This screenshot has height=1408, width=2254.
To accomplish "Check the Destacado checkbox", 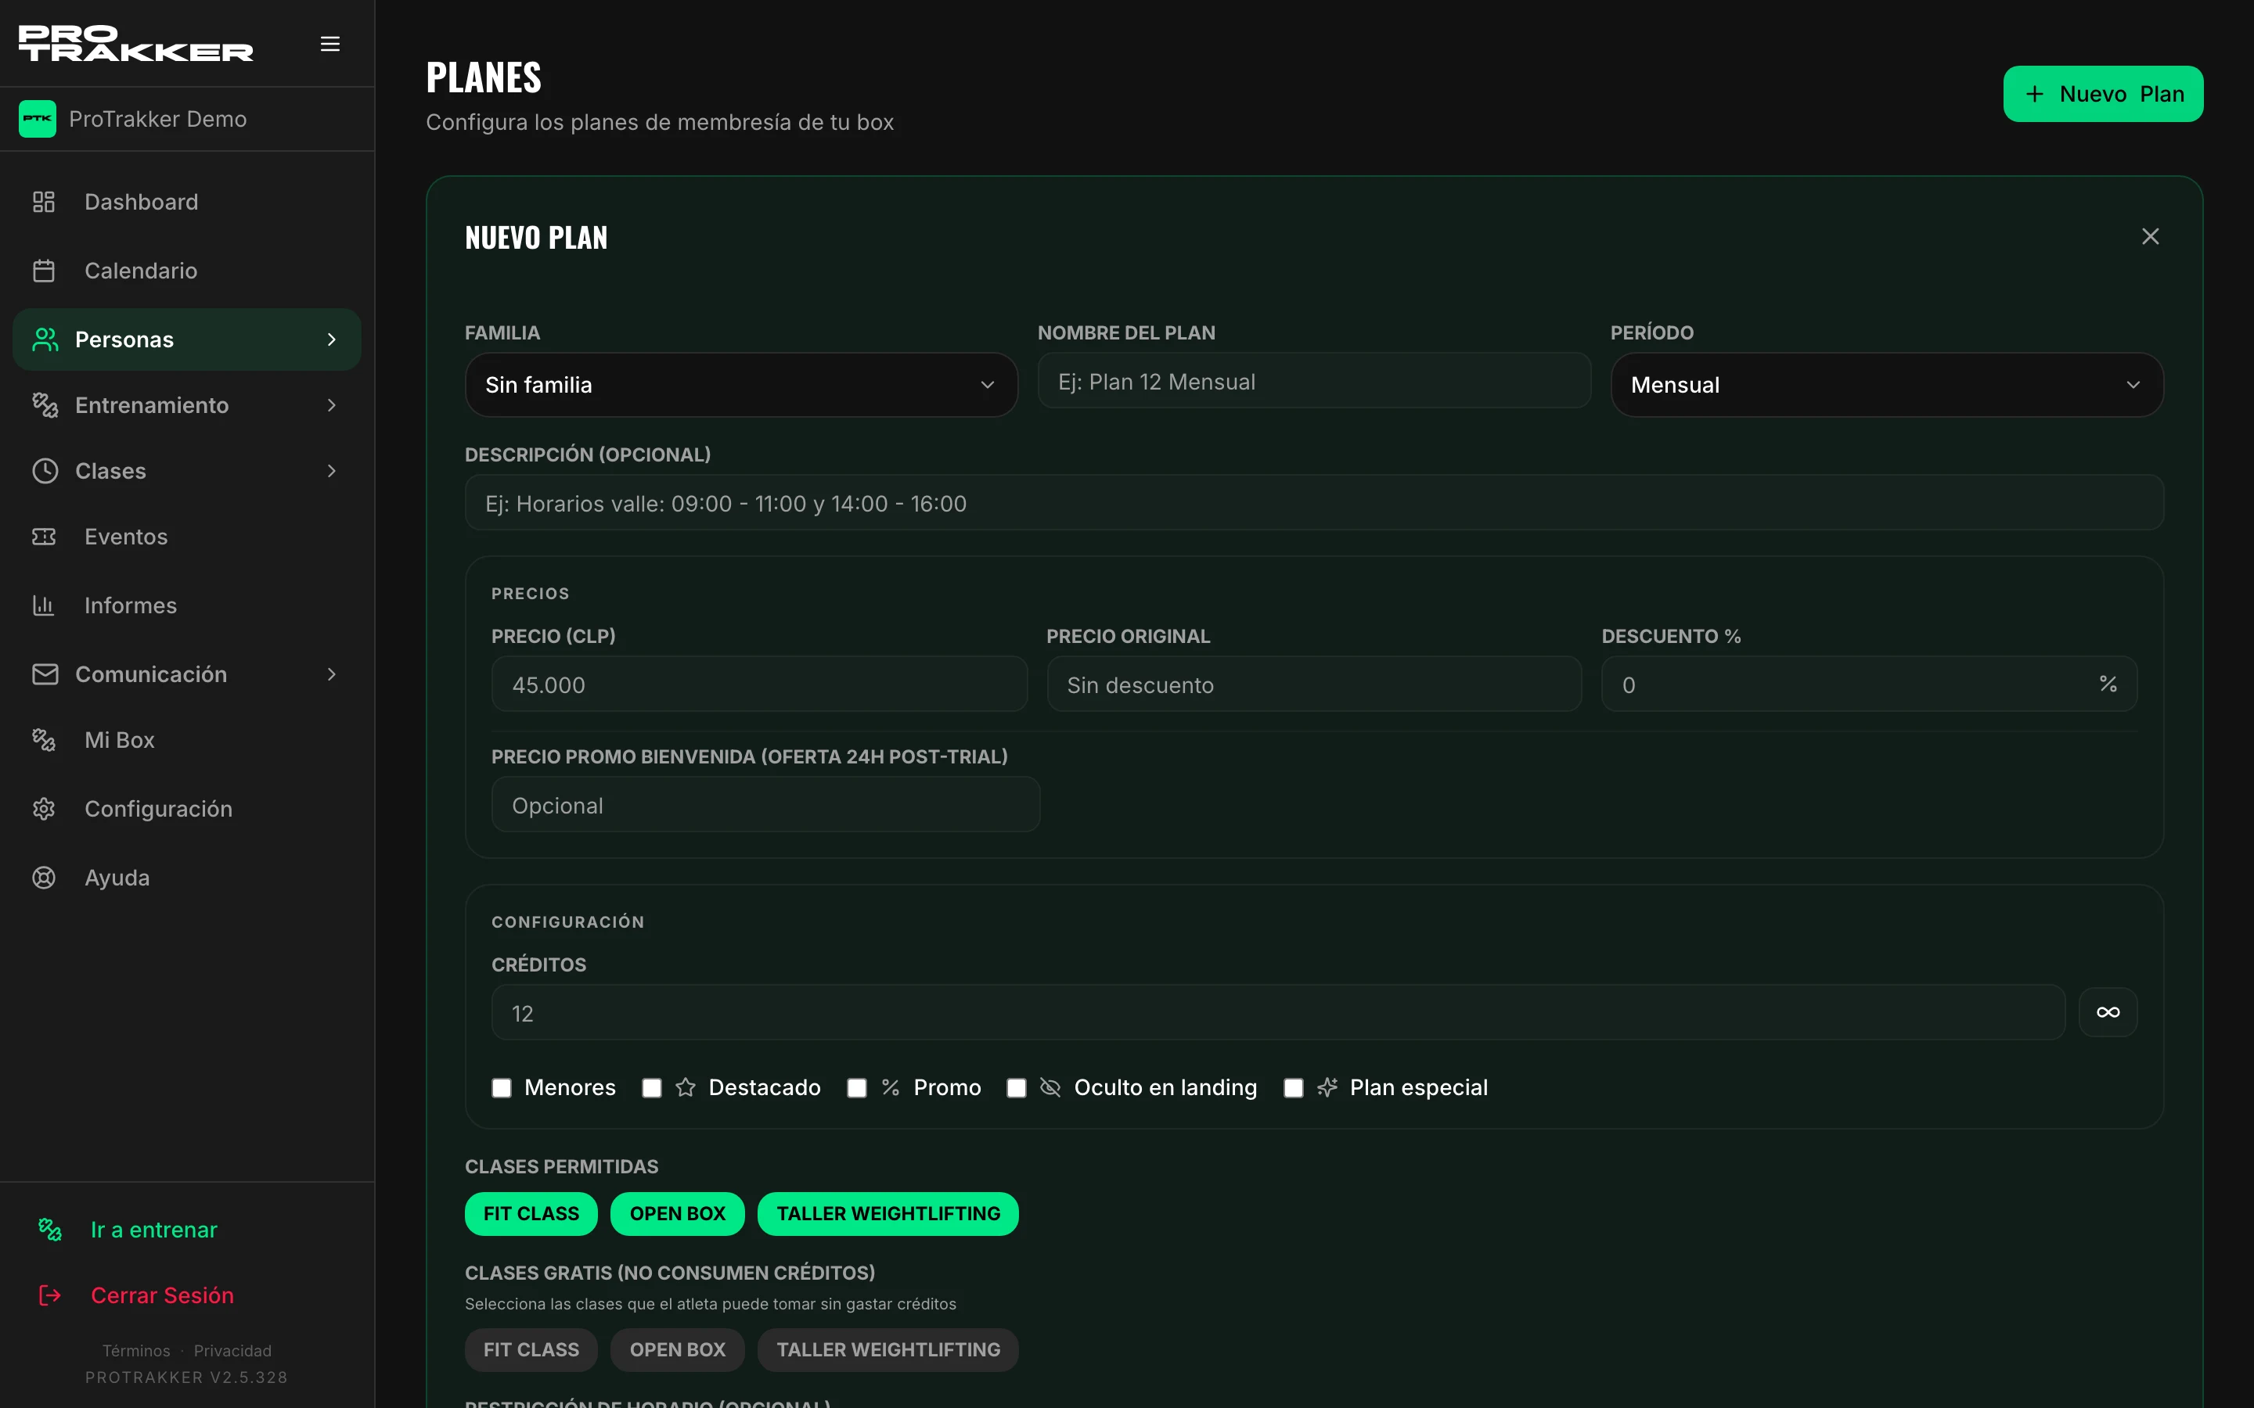I will point(652,1087).
